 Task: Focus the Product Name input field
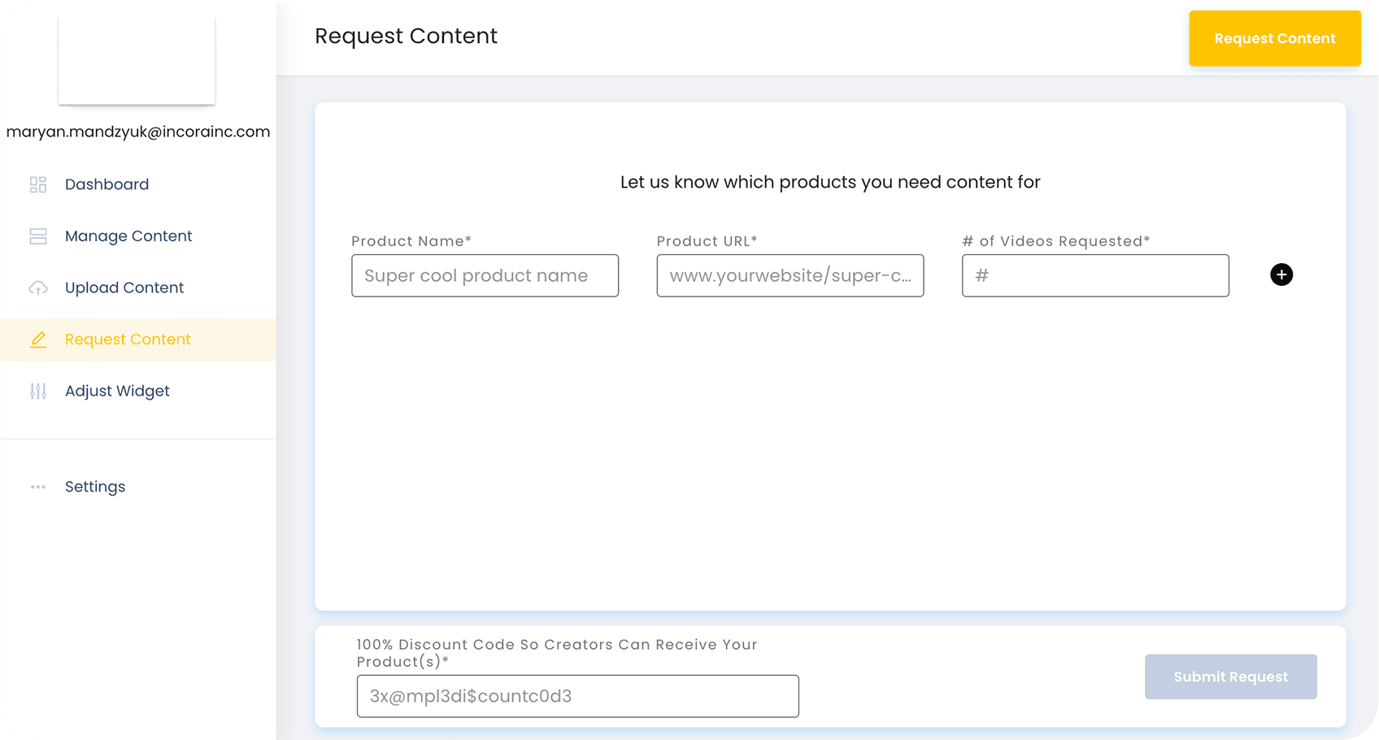(x=485, y=275)
